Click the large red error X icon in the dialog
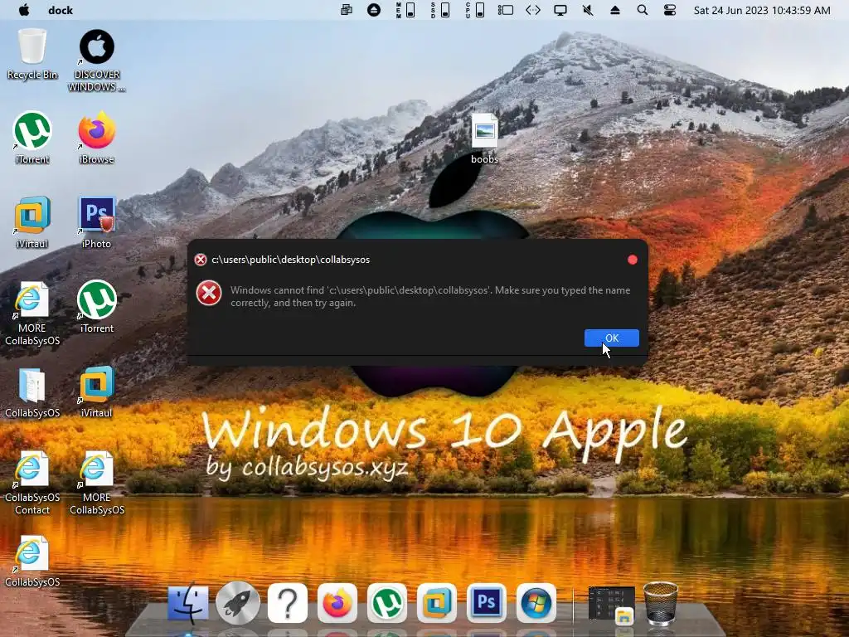The image size is (849, 637). [x=208, y=293]
